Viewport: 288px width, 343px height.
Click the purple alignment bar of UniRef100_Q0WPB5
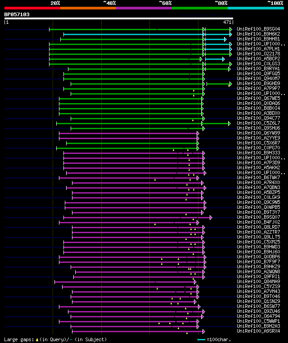click(135, 208)
